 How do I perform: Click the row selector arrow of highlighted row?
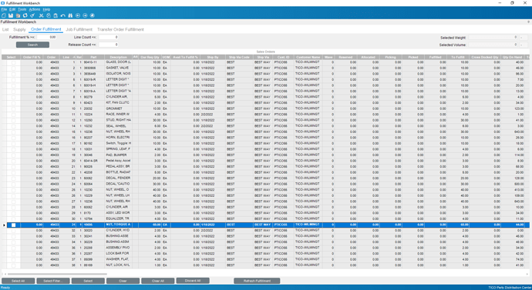(4, 225)
